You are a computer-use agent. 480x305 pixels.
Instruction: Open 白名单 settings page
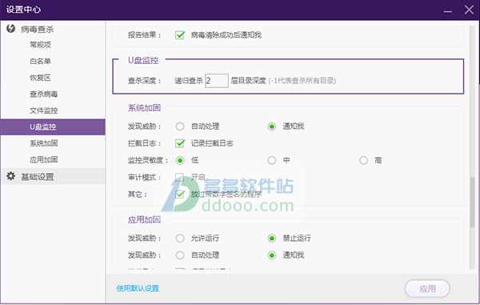40,62
